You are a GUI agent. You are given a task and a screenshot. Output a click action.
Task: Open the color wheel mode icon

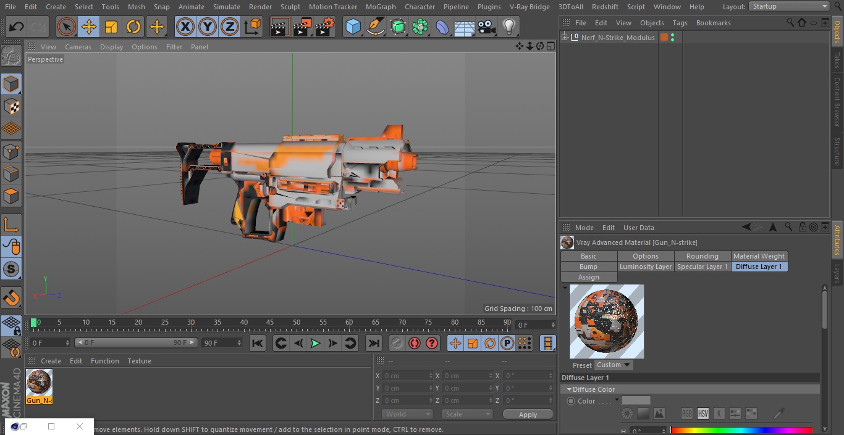coord(627,413)
